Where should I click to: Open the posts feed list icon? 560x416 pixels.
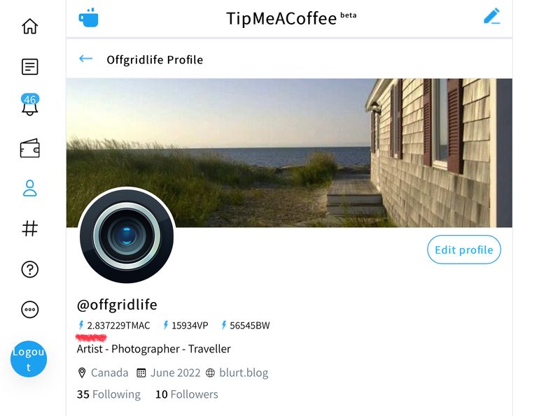[x=29, y=66]
